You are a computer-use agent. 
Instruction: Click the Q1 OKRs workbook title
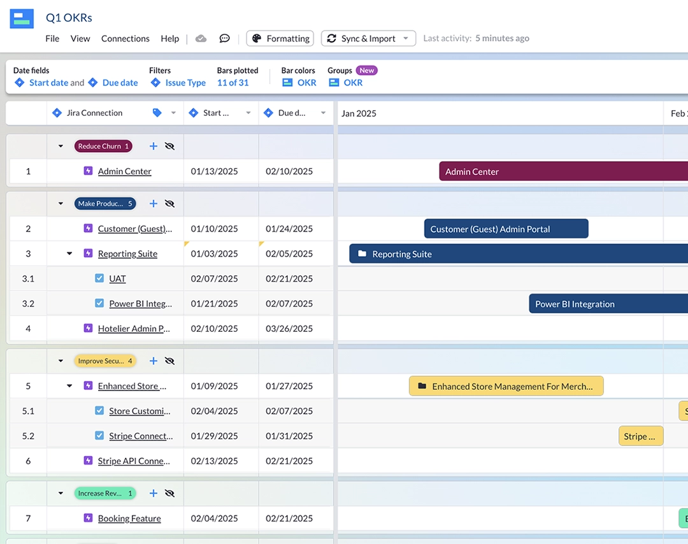[x=69, y=18]
